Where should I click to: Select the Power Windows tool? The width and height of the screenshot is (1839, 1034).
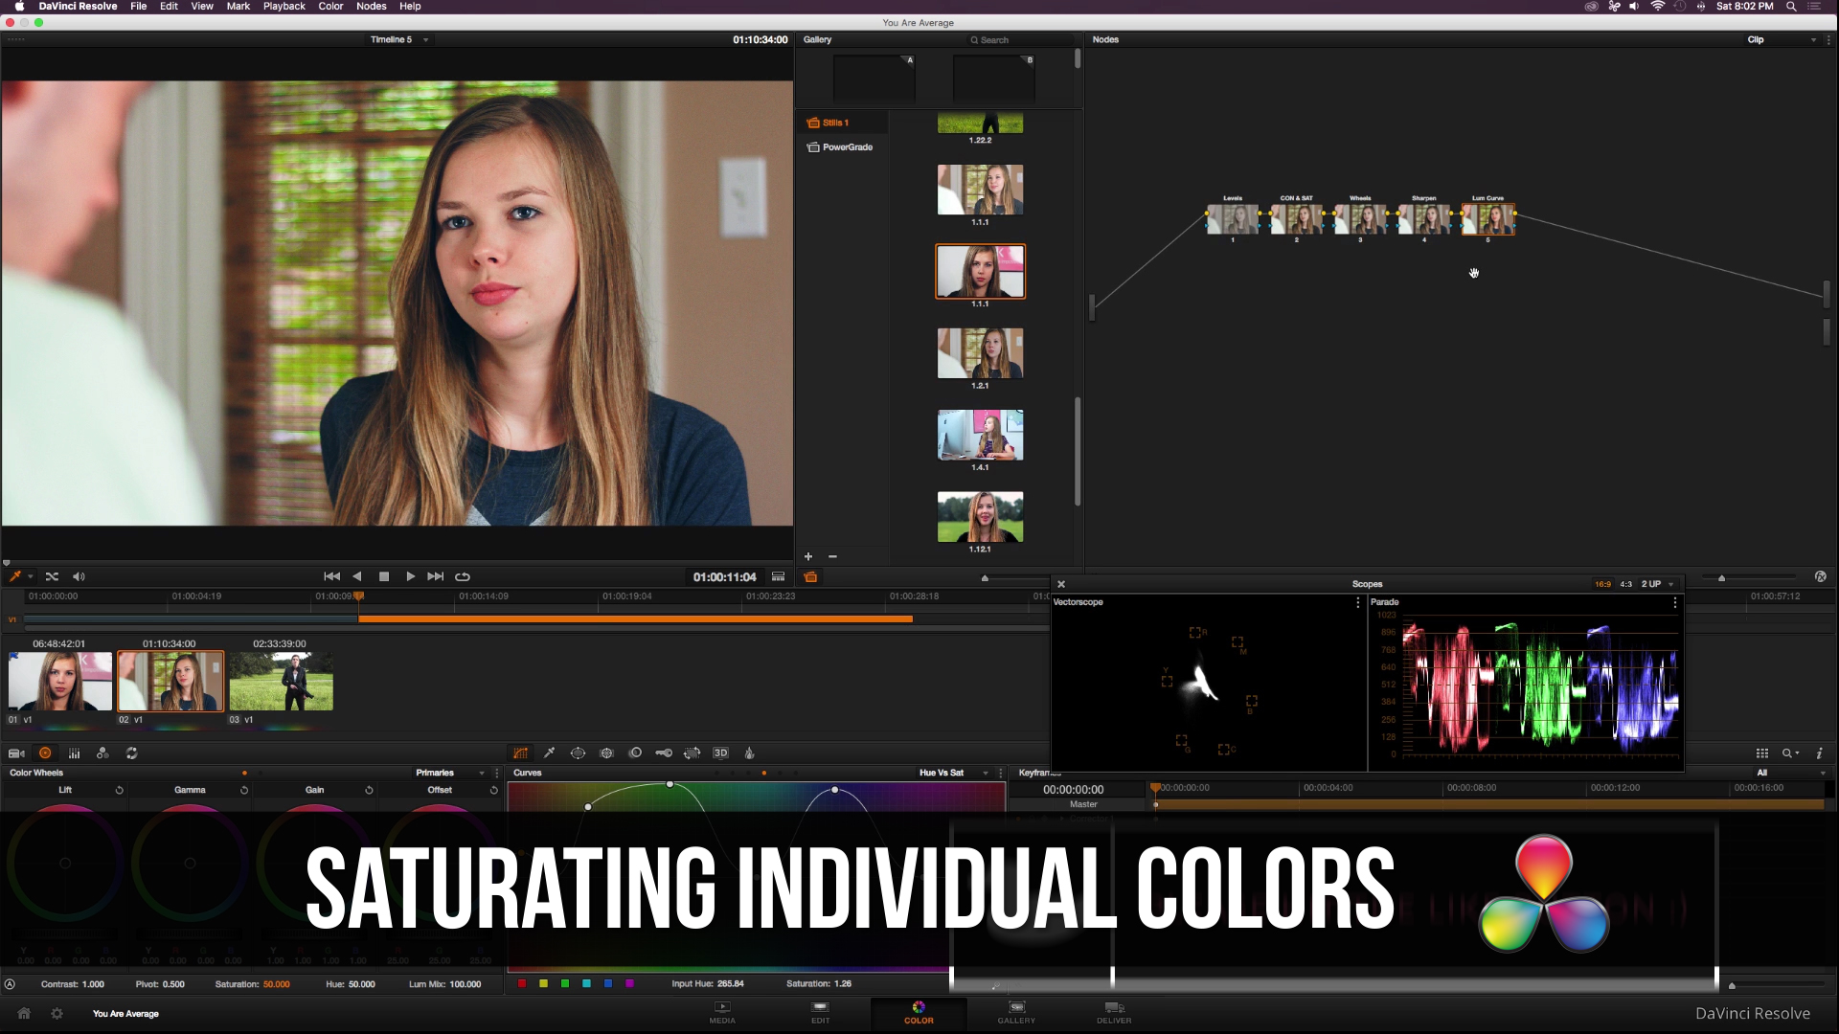click(579, 753)
